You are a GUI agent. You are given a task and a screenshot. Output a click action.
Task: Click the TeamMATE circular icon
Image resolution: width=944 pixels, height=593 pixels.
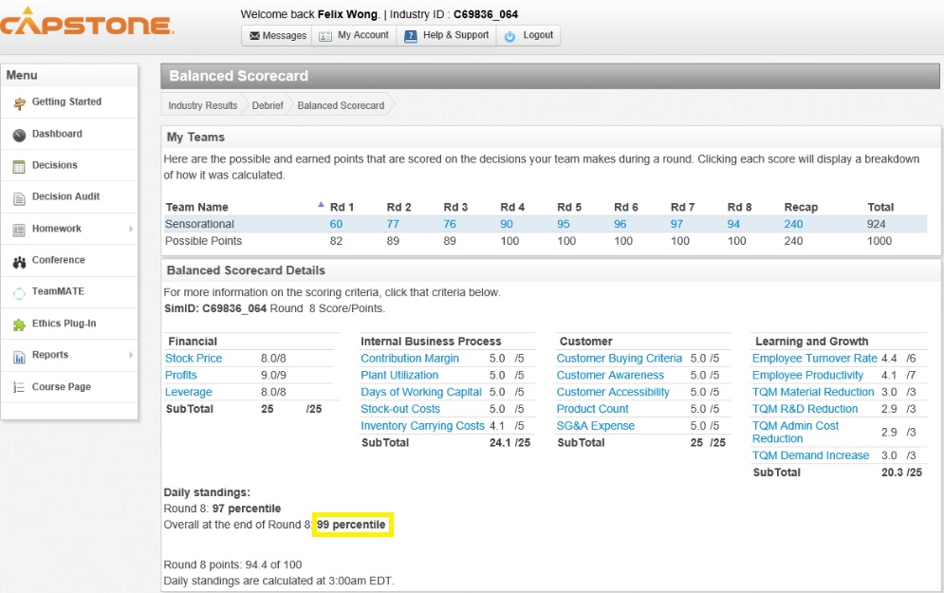[x=19, y=292]
